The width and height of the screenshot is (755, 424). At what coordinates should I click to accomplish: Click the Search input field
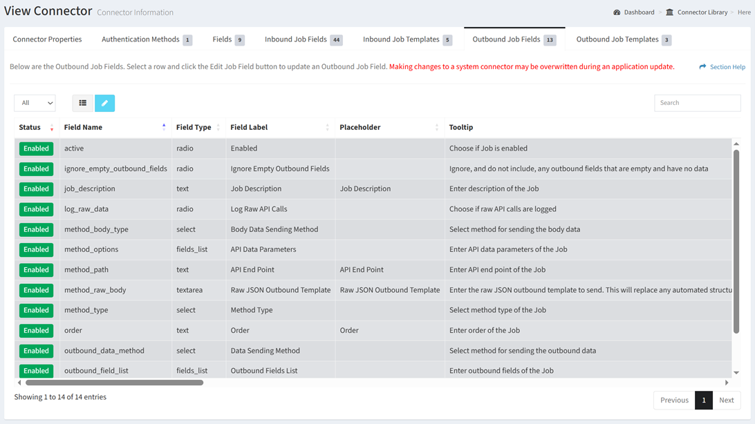(x=697, y=103)
